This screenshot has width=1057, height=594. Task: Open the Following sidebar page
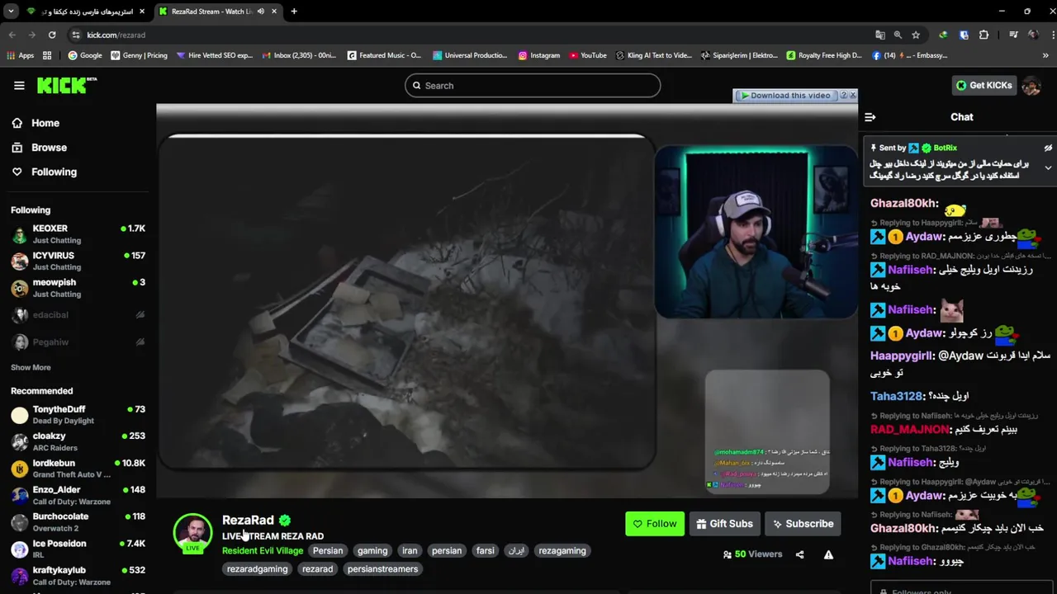coord(54,172)
